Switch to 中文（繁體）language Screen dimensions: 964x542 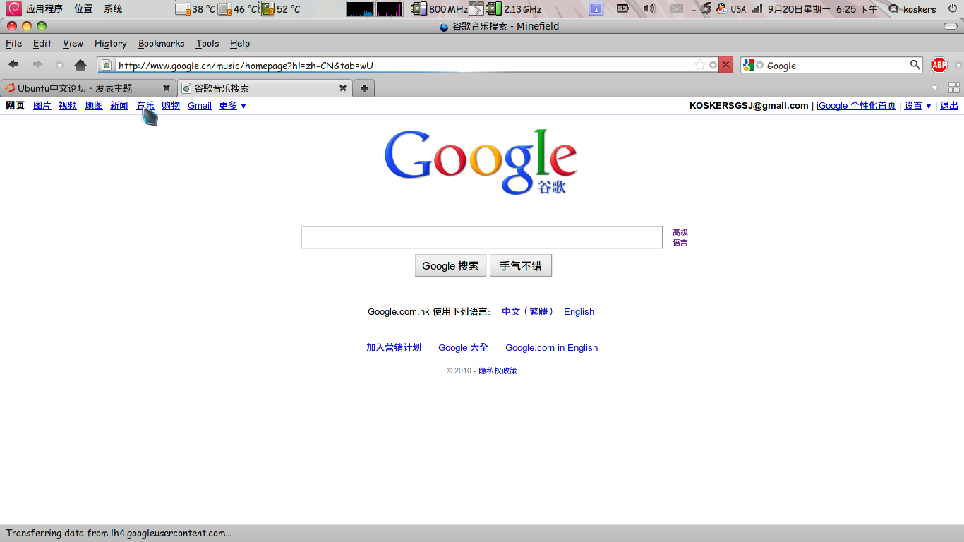click(x=528, y=311)
